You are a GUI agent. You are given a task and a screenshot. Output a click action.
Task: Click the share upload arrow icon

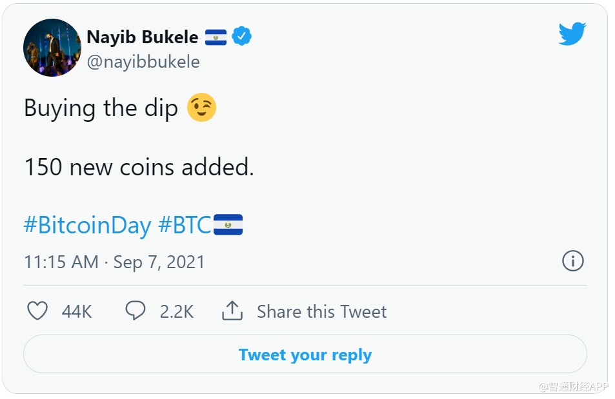tap(232, 311)
